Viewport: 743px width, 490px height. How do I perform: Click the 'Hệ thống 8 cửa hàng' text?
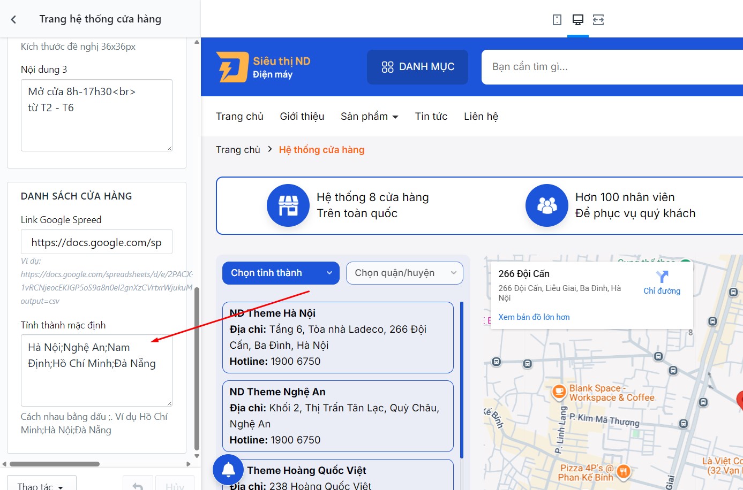373,197
